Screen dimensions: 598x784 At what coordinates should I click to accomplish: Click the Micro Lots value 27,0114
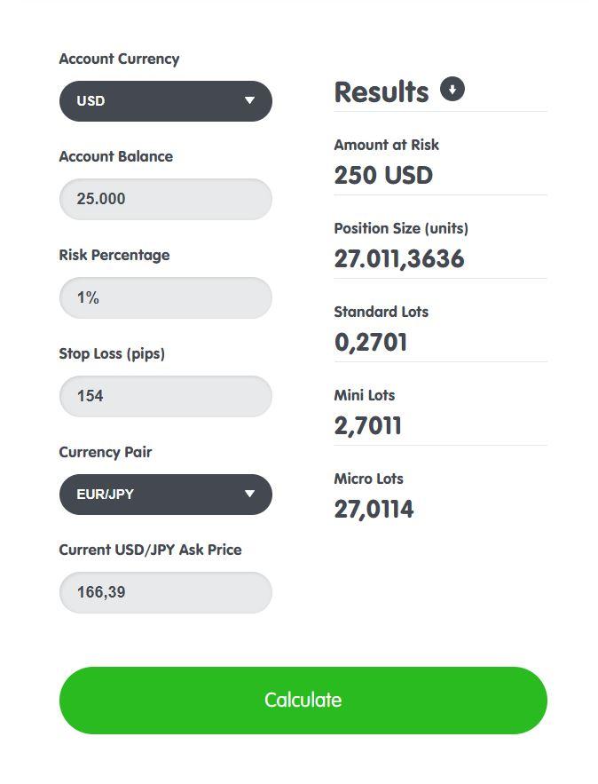click(374, 510)
